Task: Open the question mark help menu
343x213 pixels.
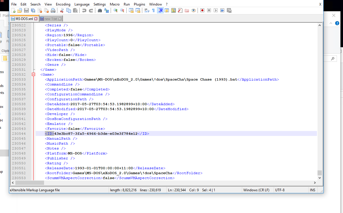Action: click(x=167, y=4)
